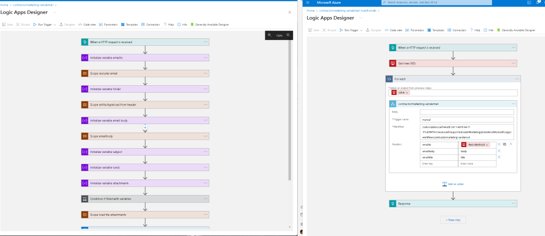
Task: Expand 'Get rows (V2)' step in right window
Action: pos(453,63)
